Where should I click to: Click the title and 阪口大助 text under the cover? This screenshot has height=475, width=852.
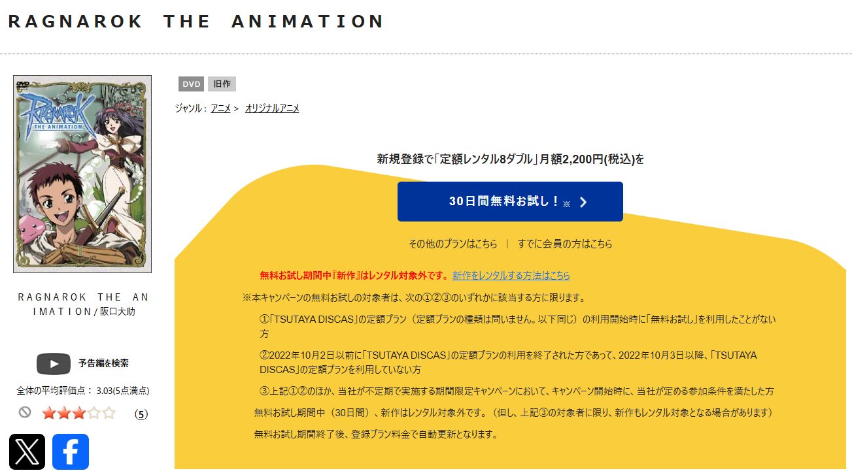(x=84, y=304)
